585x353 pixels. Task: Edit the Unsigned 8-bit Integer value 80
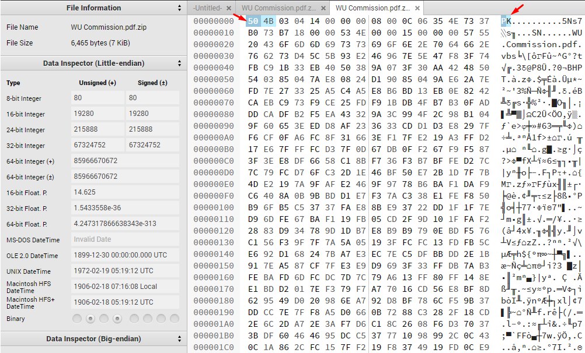point(96,98)
